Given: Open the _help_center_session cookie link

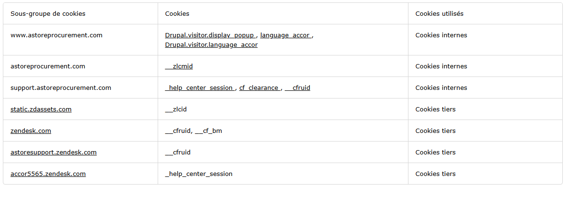Looking at the screenshot, I should (199, 88).
